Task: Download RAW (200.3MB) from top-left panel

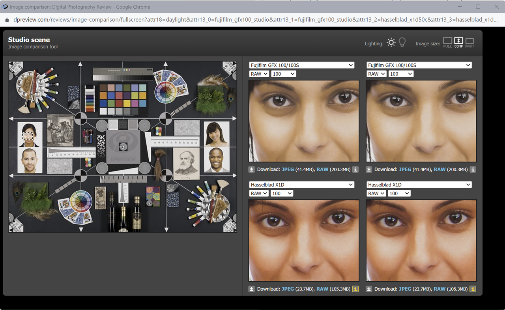Action: click(322, 169)
